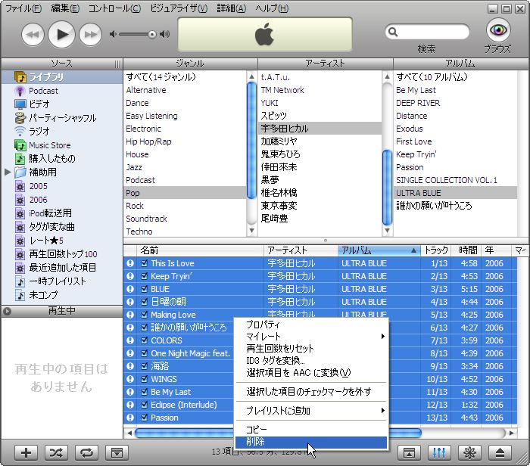Open the 編集 menu
This screenshot has height=466, width=530.
[x=65, y=8]
